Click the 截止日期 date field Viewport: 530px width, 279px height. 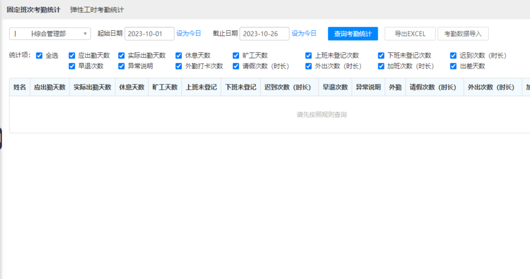264,34
